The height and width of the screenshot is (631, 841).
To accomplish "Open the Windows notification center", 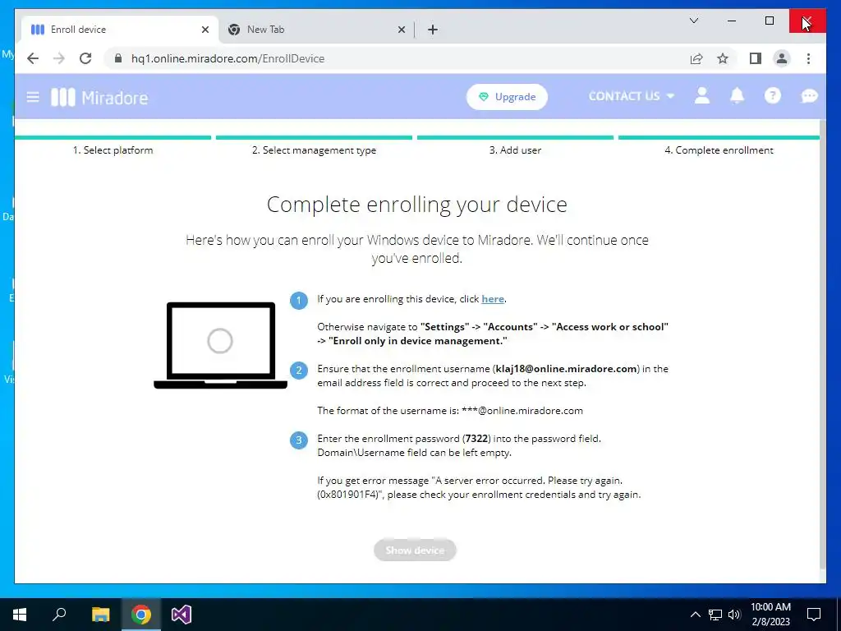I will [814, 615].
